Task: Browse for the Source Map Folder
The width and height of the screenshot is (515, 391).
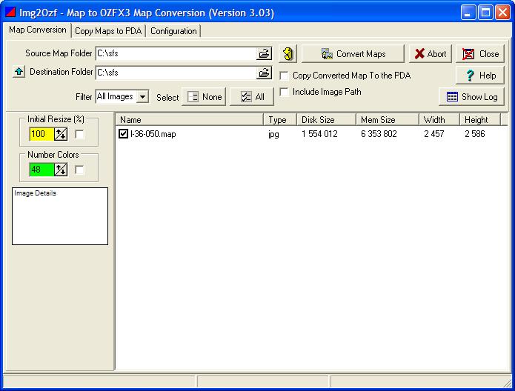Action: [264, 54]
